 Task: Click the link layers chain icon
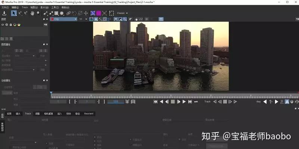68,13
